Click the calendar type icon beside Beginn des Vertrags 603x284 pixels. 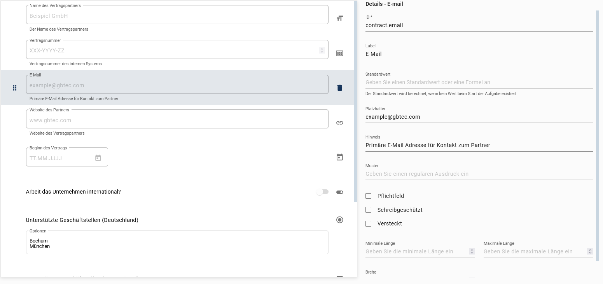[x=340, y=157]
